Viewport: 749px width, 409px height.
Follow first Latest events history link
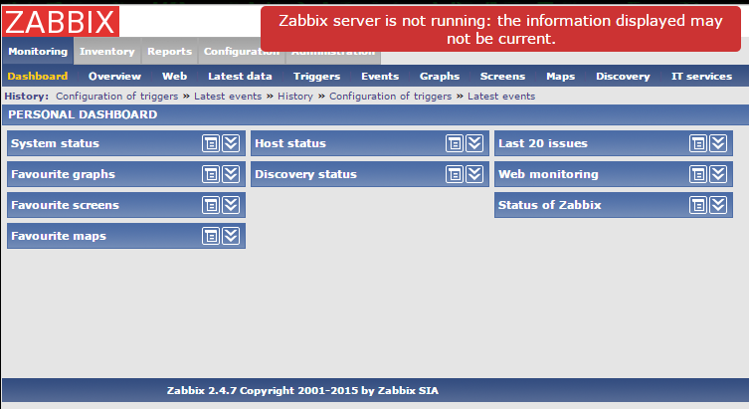[228, 97]
